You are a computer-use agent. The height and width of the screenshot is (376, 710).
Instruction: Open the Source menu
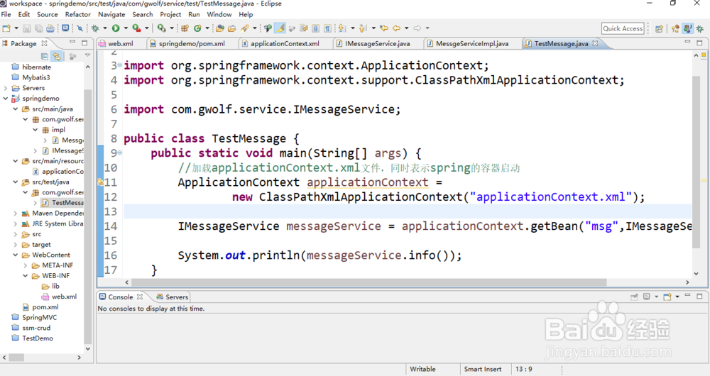(x=47, y=14)
